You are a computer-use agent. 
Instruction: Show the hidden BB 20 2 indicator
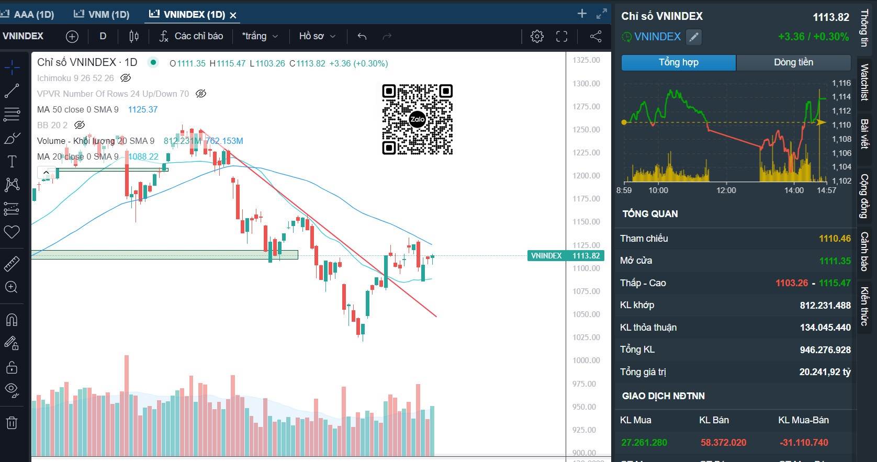[80, 125]
